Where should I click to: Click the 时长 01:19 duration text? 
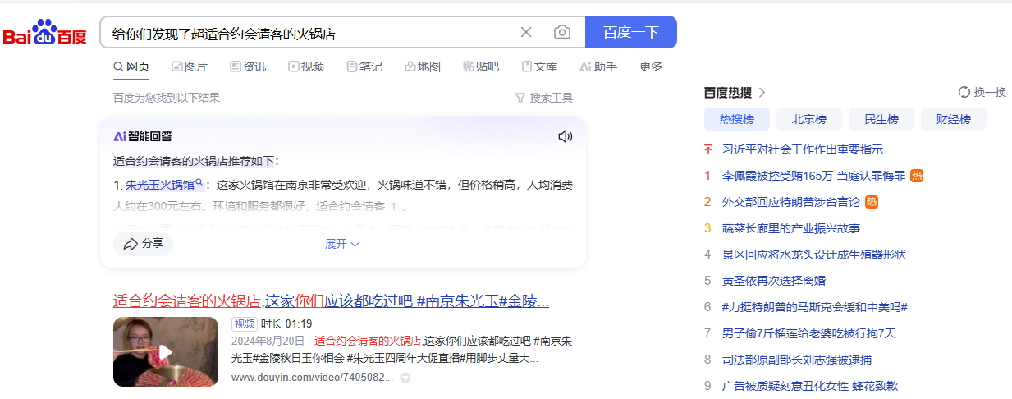click(286, 323)
